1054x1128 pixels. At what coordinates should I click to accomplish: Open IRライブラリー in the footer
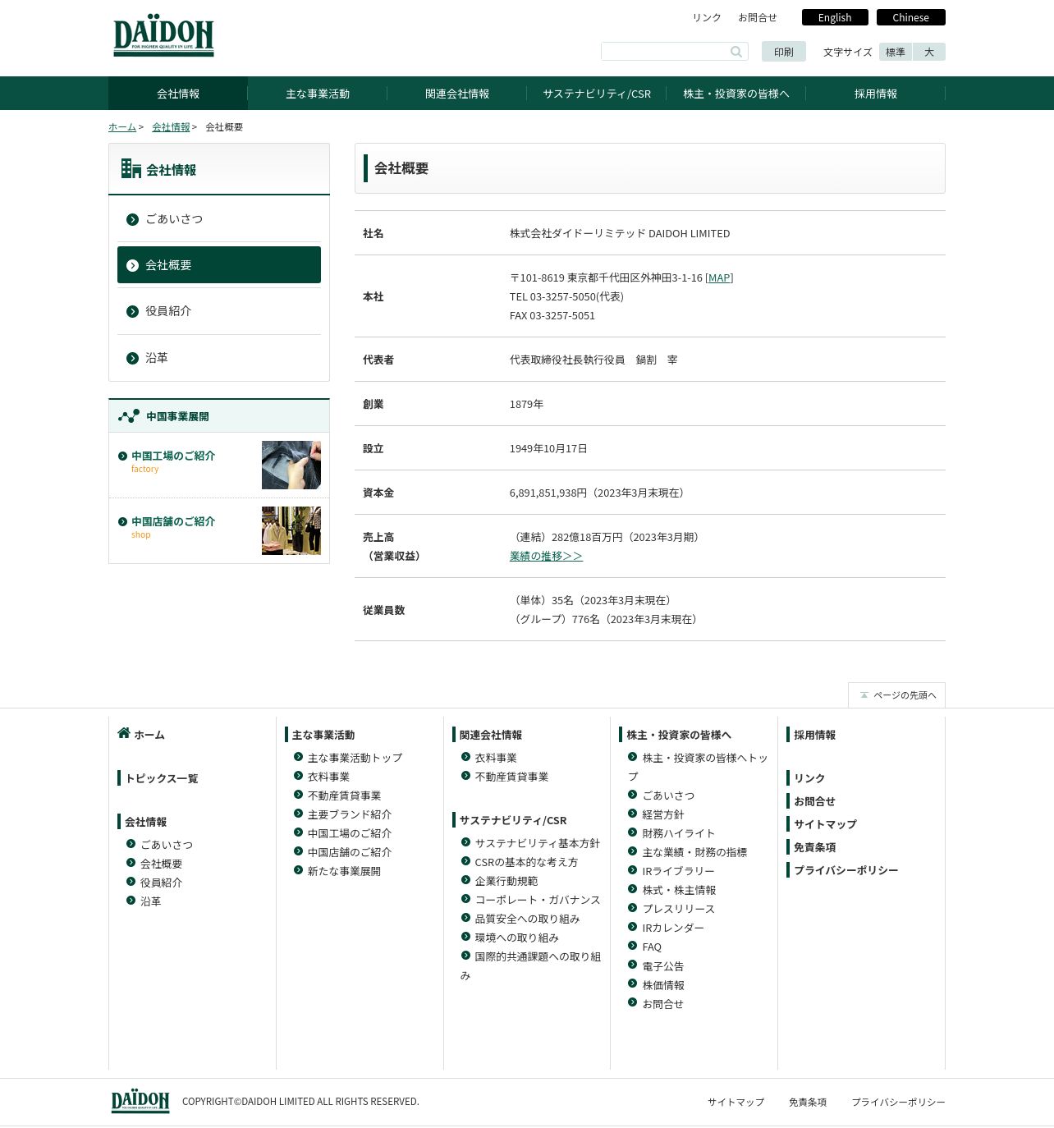[679, 871]
